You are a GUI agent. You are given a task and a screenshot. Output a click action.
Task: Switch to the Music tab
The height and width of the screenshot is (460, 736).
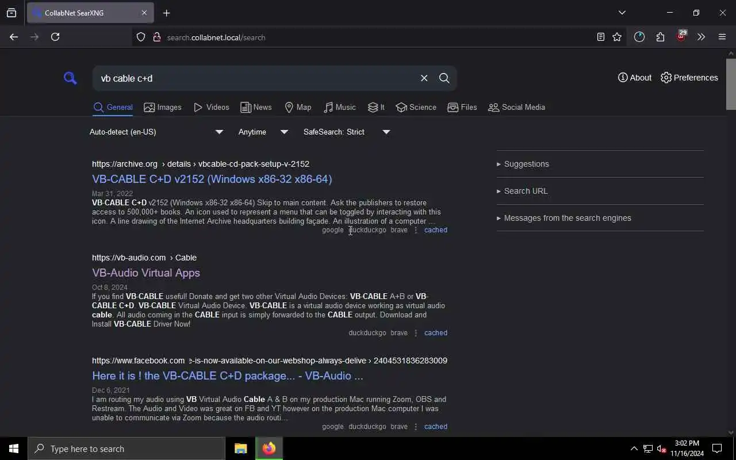click(x=339, y=108)
